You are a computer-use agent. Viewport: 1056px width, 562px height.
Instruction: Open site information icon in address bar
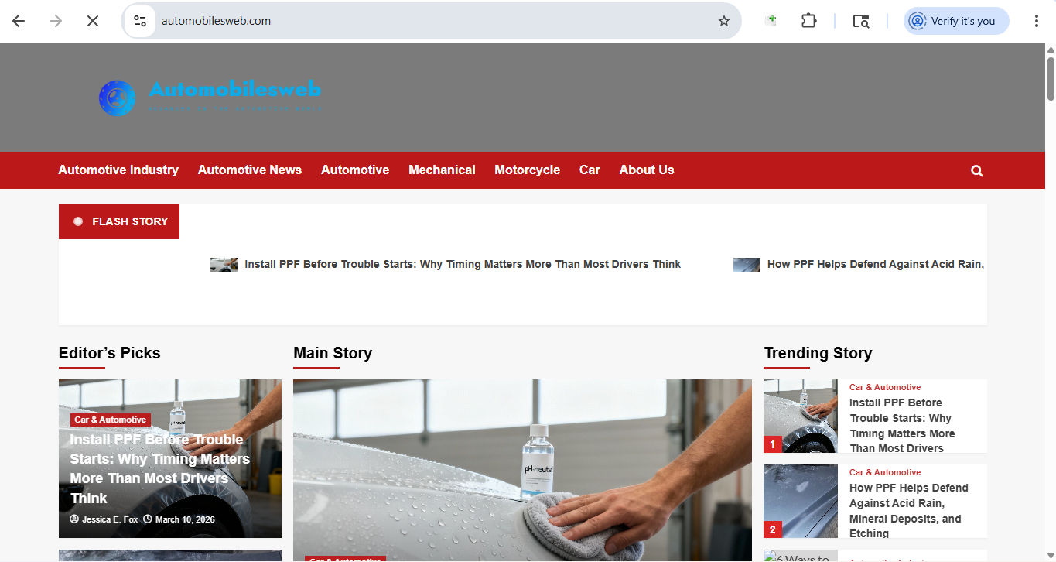[x=140, y=21]
